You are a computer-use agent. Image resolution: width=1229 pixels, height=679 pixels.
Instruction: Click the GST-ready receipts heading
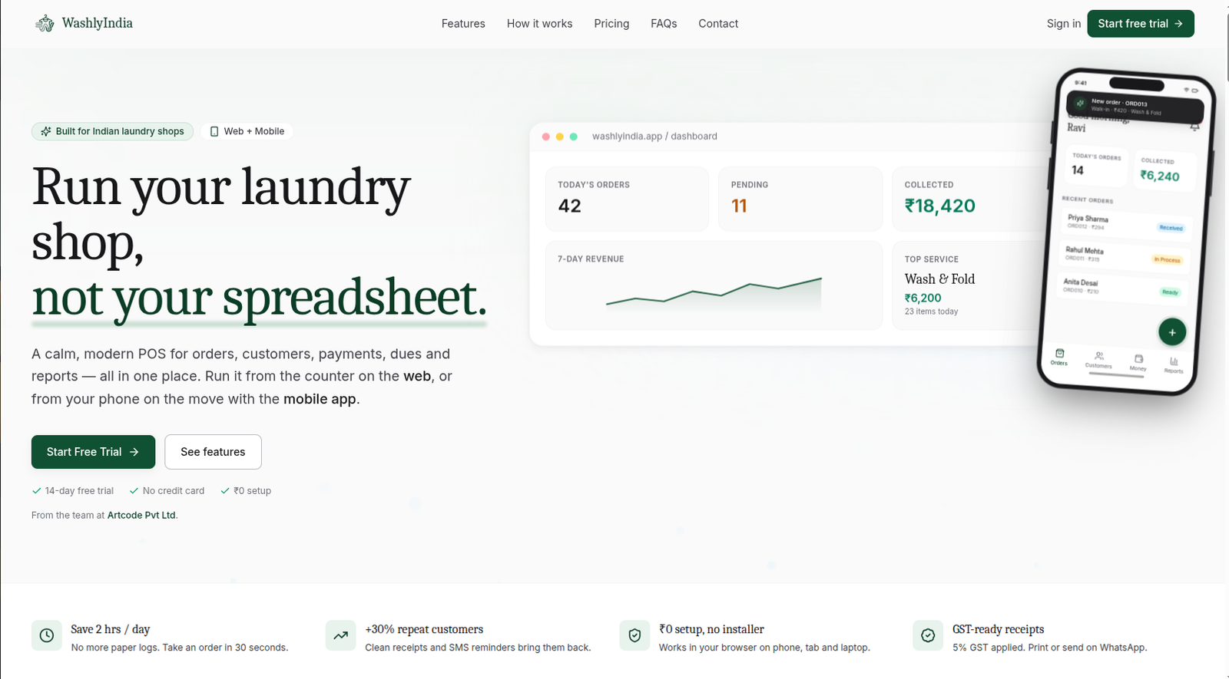[999, 629]
